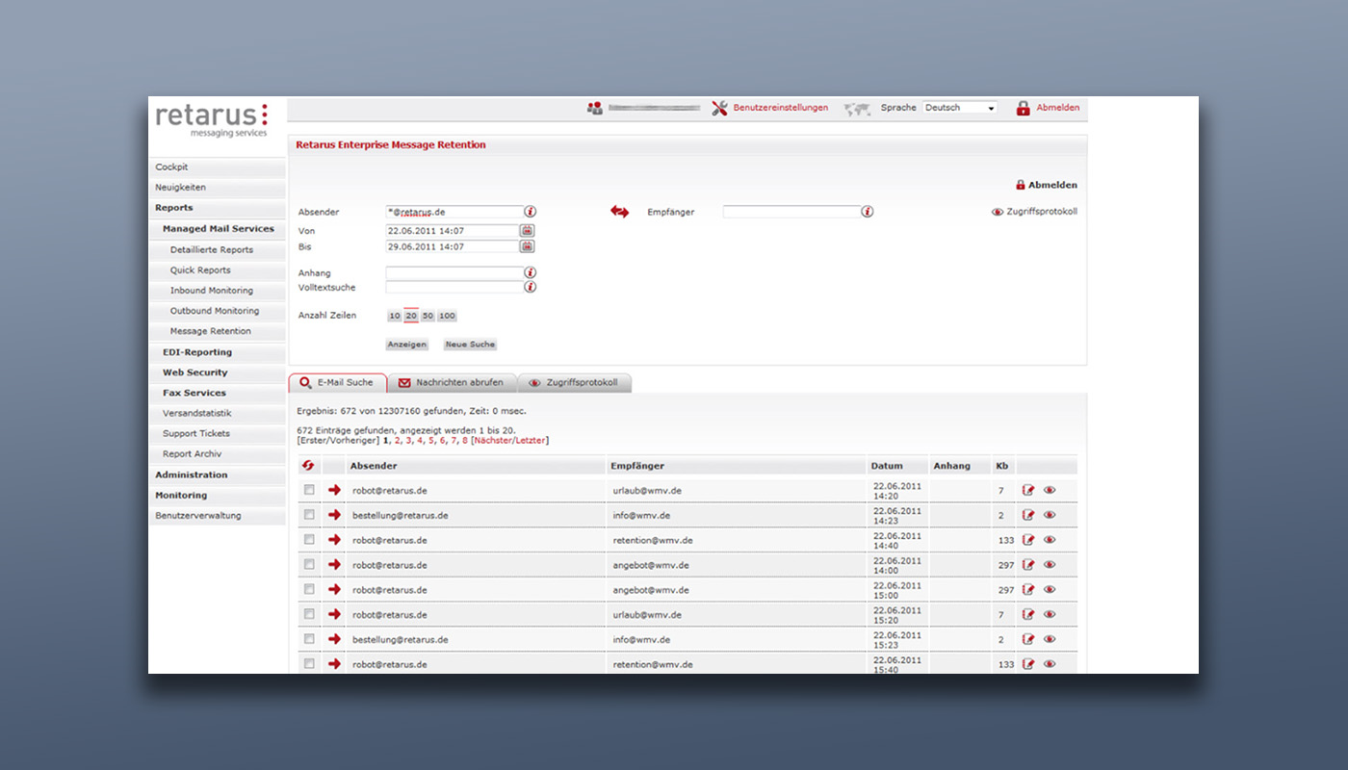The image size is (1348, 770).
Task: Click the calendar icon next to Bis date
Action: click(x=527, y=246)
